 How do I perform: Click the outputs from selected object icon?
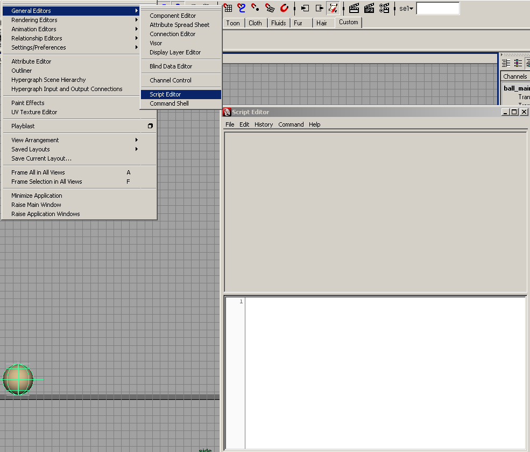tap(319, 8)
